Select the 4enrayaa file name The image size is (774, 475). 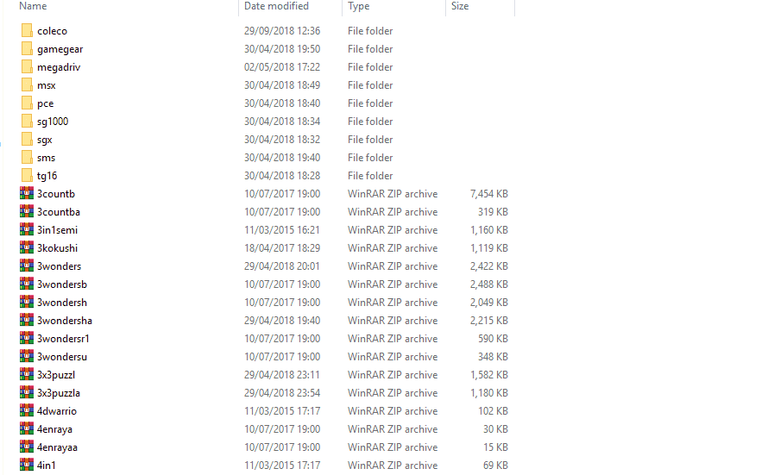click(57, 447)
